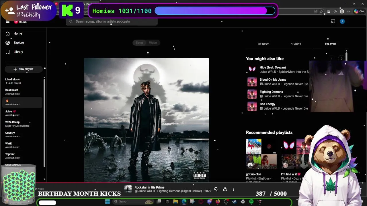
Task: Switch player to Song mode
Action: (139, 43)
